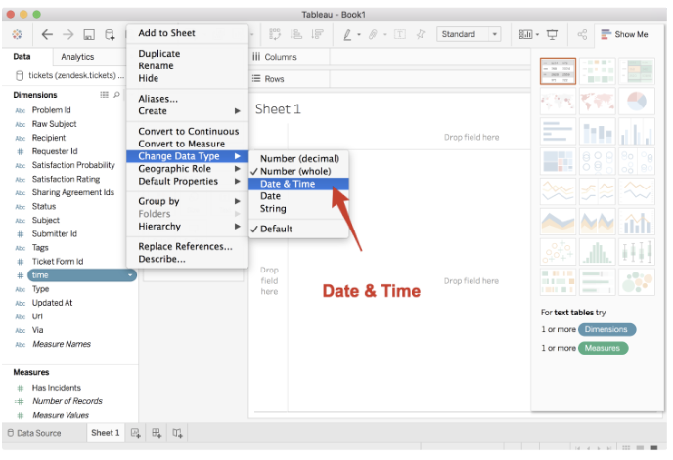This screenshot has width=673, height=460.
Task: Click the New Story icon at the bottom
Action: (x=177, y=433)
